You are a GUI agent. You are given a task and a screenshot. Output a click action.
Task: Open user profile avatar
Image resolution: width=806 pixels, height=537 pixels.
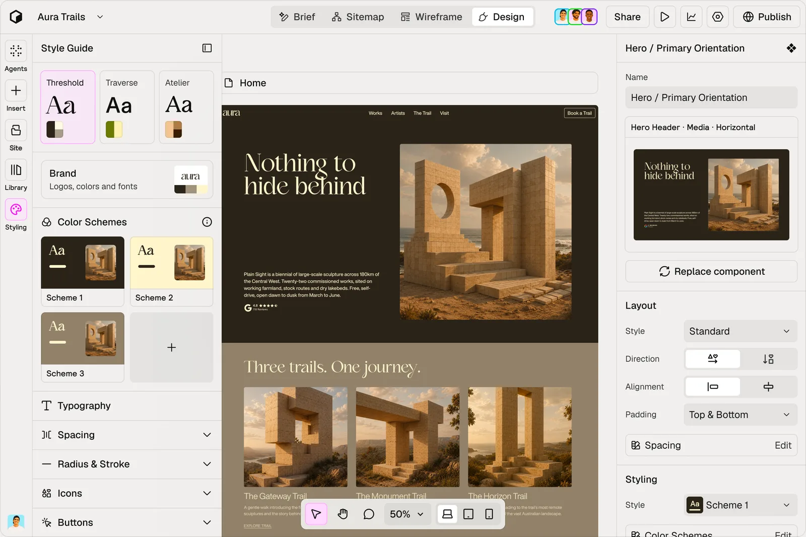[x=16, y=521]
